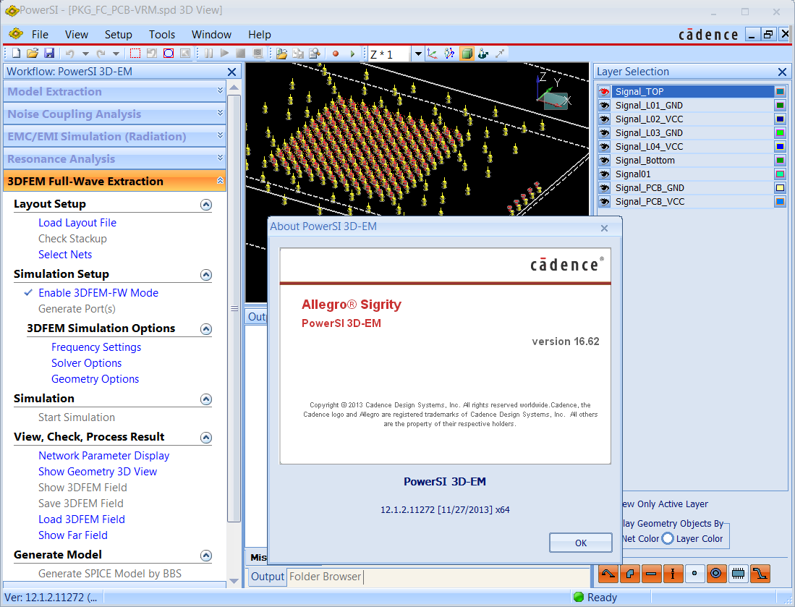Toggle the highlighted 3D solid cube icon
Viewport: 795px width, 607px height.
467,54
